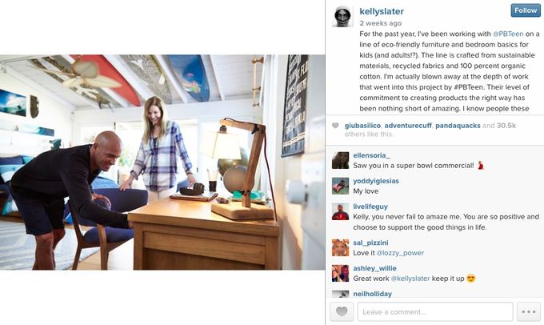Viewport: 544px width, 325px height.
Task: Open the @lozzy_power mention
Action: tap(400, 253)
